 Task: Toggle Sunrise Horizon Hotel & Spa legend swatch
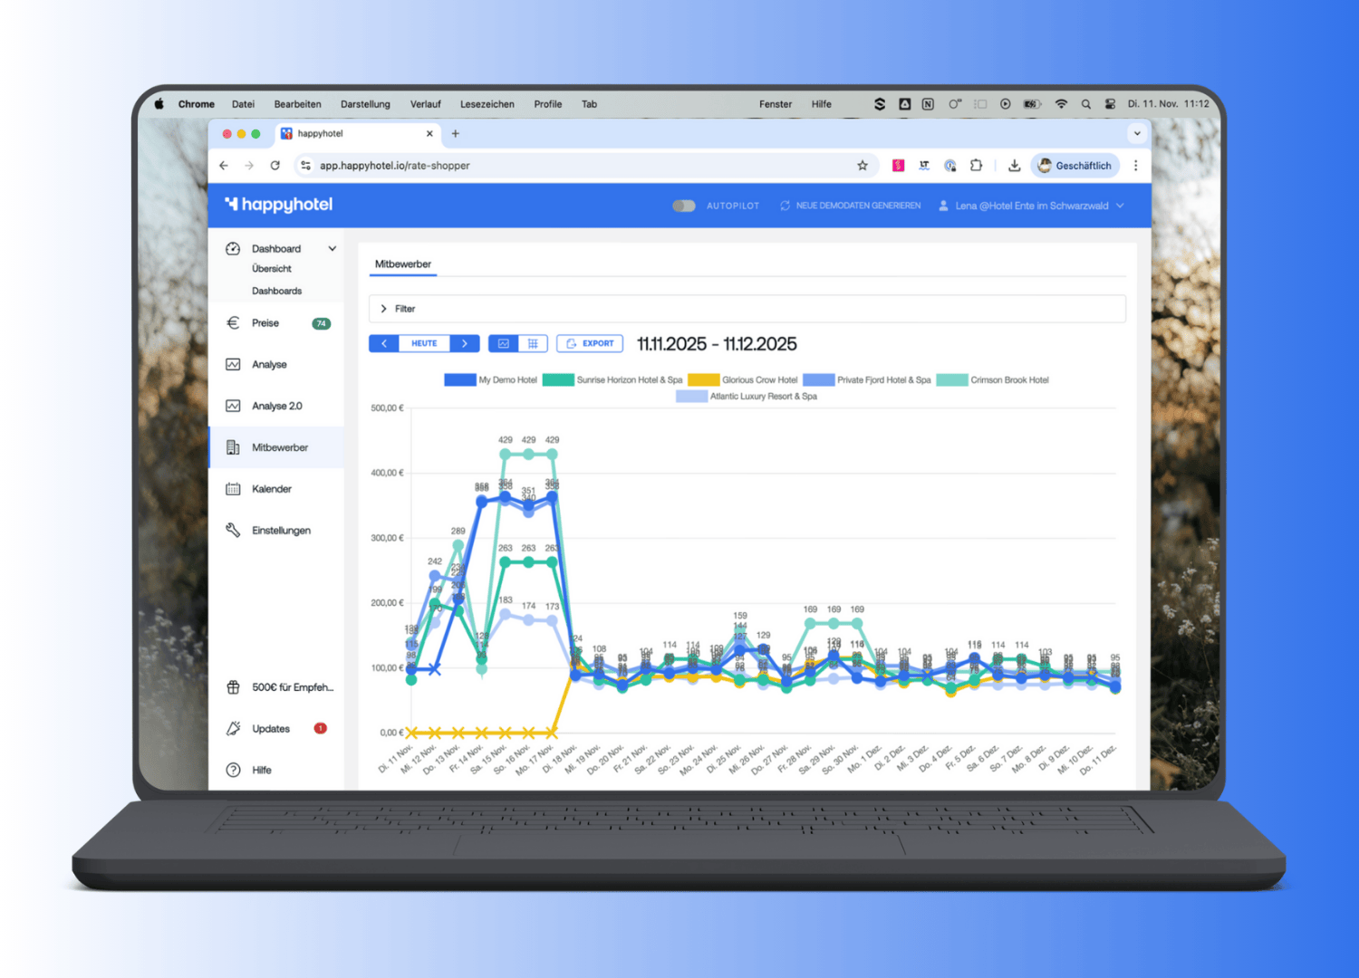click(558, 380)
